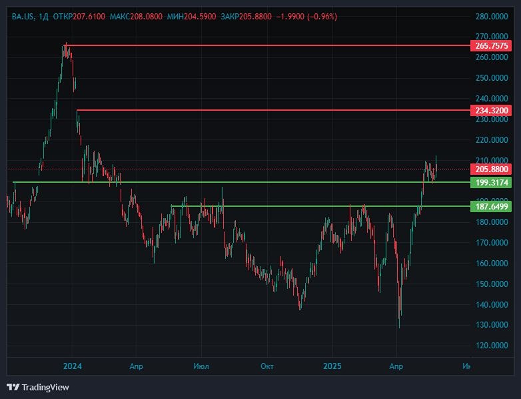
Task: Click the −1.9900 (−0.96%) change value
Action: 306,16
